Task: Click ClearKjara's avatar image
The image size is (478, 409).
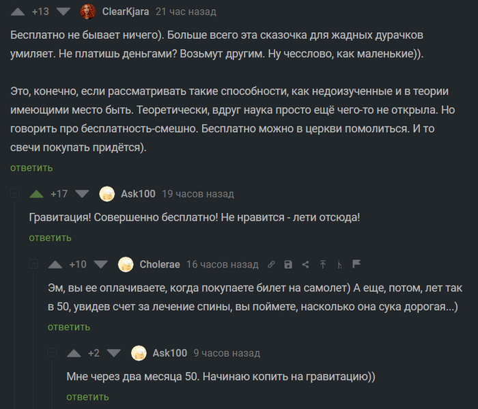Action: click(x=88, y=12)
